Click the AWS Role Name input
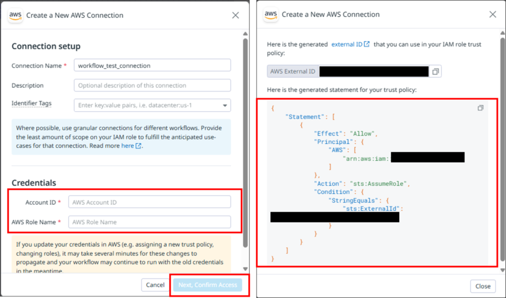The image size is (506, 298). tap(149, 222)
